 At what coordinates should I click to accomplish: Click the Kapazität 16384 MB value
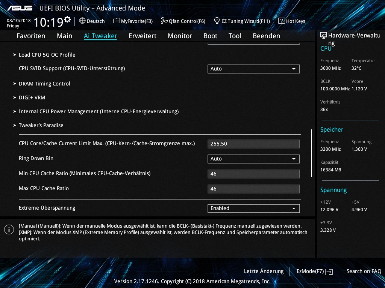(331, 170)
